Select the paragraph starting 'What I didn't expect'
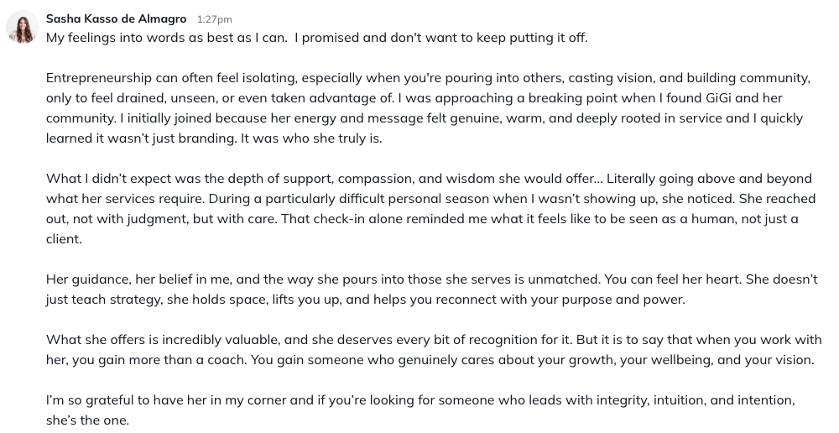The height and width of the screenshot is (433, 839). click(x=430, y=209)
